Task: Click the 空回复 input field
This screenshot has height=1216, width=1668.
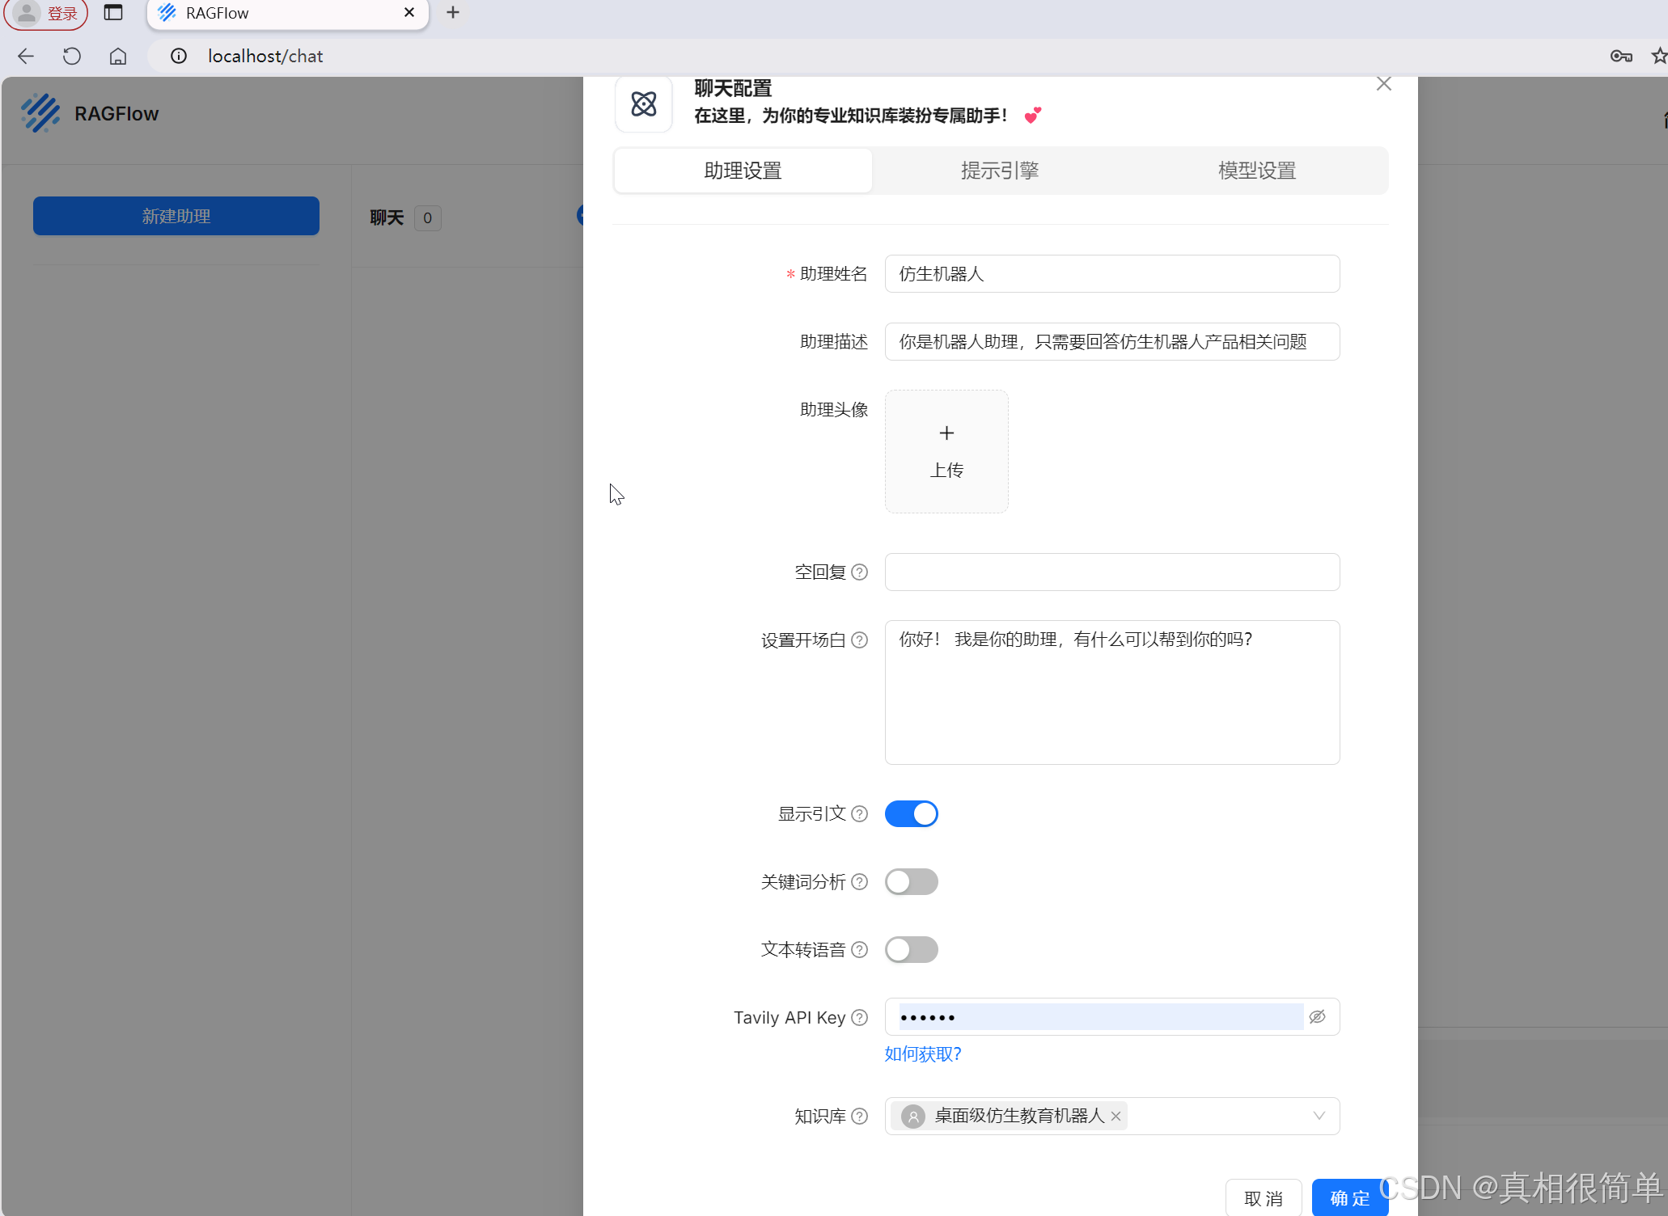Action: coord(1111,572)
